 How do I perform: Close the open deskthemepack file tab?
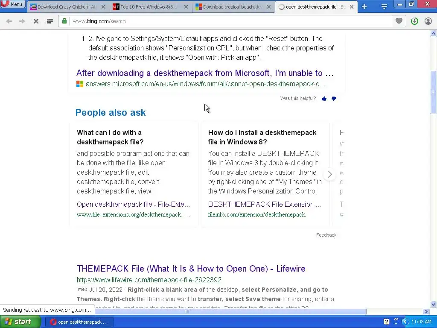(352, 7)
